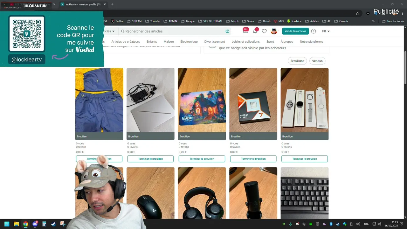Screen dimensions: 407x229
Task: Click the Discord tray icon
Action: (297, 224)
